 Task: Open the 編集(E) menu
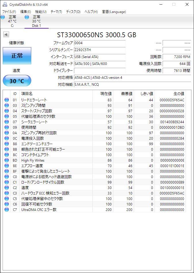tap(26, 12)
